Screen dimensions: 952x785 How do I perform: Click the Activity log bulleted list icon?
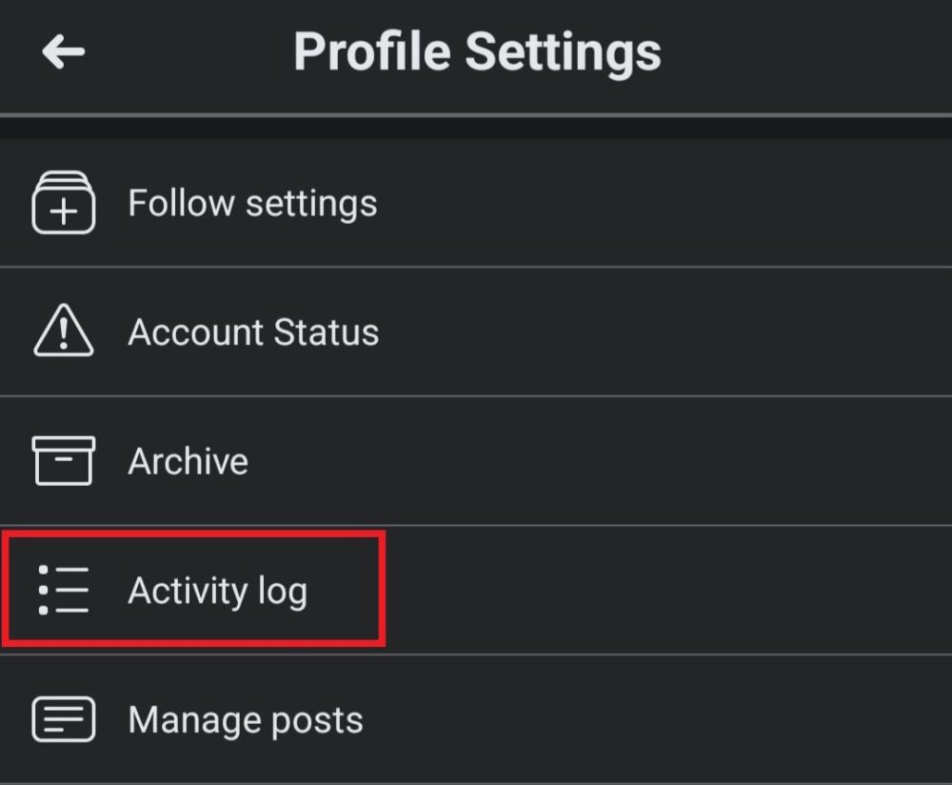(x=63, y=591)
